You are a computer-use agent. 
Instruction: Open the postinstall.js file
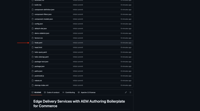tap(39, 76)
